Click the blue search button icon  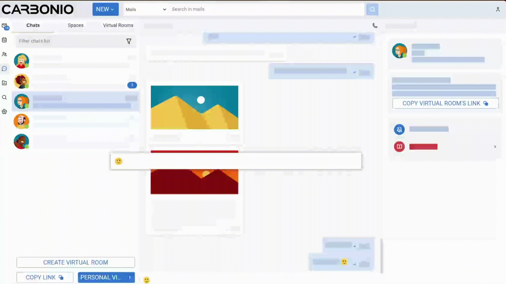click(x=372, y=9)
